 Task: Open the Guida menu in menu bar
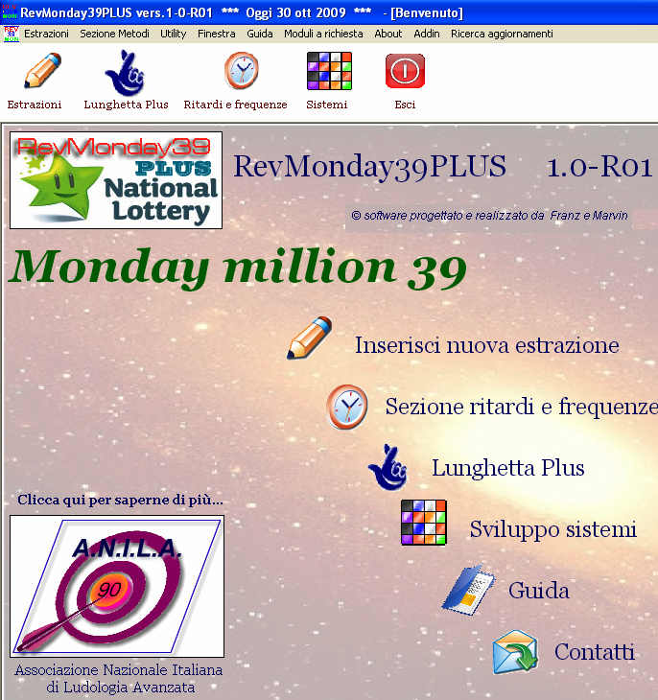[x=260, y=34]
